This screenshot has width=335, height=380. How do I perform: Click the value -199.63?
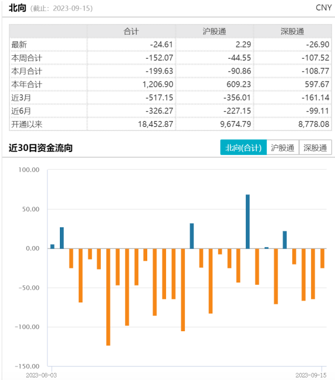click(x=159, y=71)
